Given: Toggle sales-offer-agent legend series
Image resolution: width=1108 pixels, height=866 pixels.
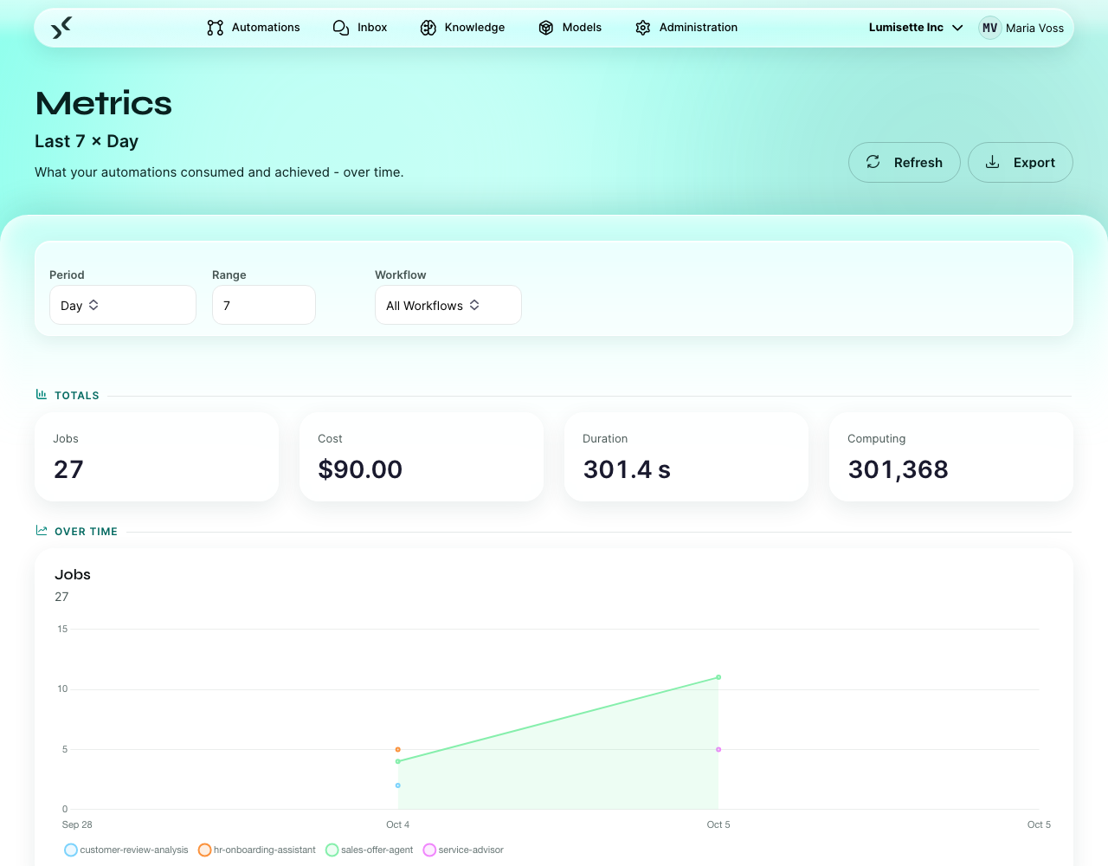Looking at the screenshot, I should click(370, 850).
